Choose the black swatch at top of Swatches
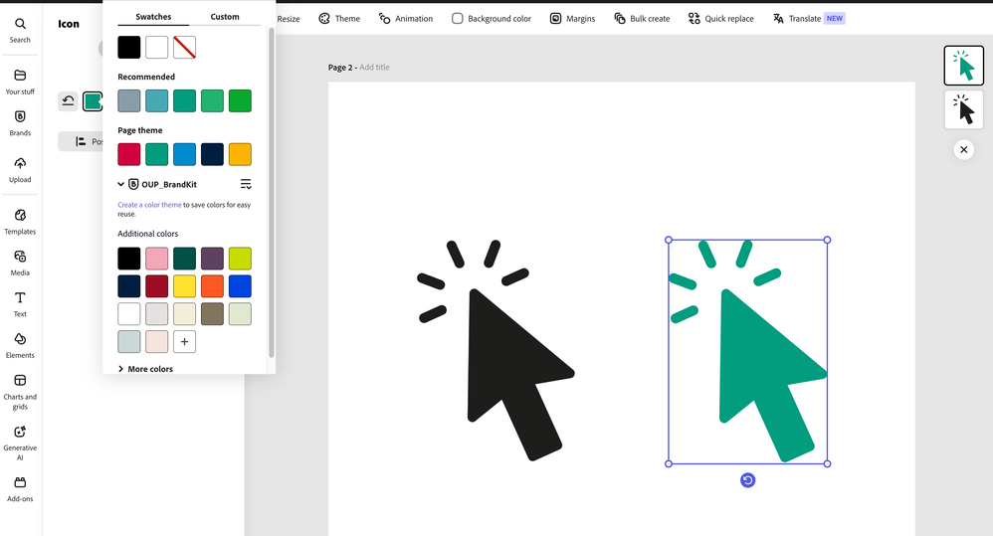This screenshot has height=536, width=993. coord(128,48)
